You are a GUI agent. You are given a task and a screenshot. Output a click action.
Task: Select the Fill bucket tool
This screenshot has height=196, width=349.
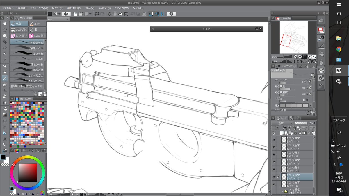click(x=5, y=109)
